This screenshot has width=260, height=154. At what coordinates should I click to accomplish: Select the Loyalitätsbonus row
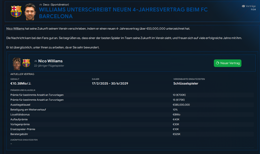point(132,115)
